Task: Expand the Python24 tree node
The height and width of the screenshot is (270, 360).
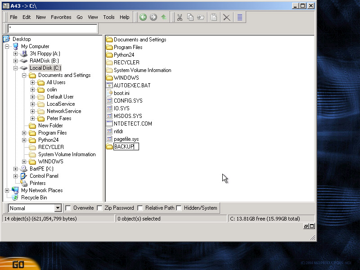Action: pyautogui.click(x=24, y=140)
